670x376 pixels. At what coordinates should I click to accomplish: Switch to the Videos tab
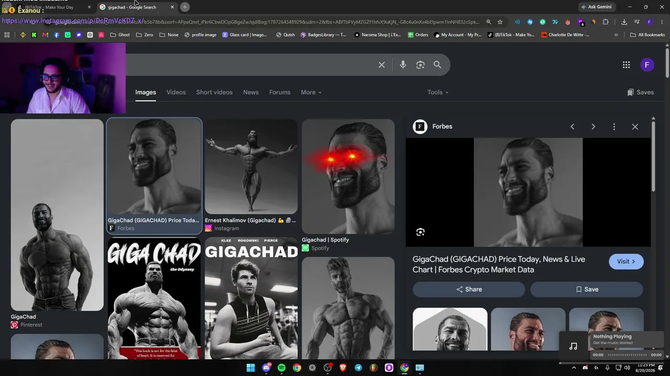pyautogui.click(x=176, y=92)
